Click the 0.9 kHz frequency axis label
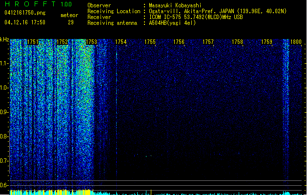The width and height of the screenshot is (307, 195). click(x=4, y=112)
